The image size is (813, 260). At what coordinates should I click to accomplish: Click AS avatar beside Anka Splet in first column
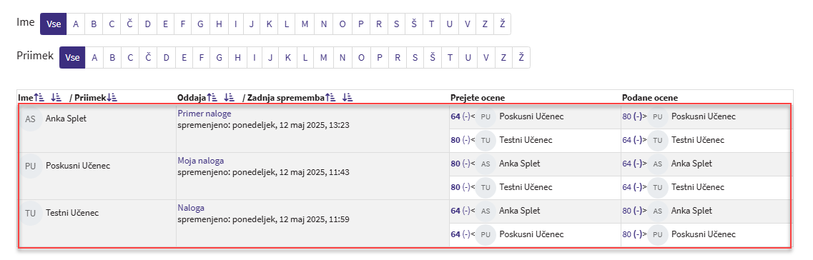(x=31, y=119)
